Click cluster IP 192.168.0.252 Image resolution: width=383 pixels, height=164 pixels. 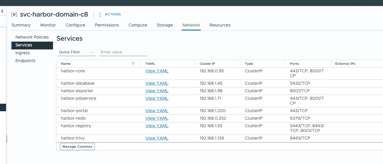click(213, 118)
